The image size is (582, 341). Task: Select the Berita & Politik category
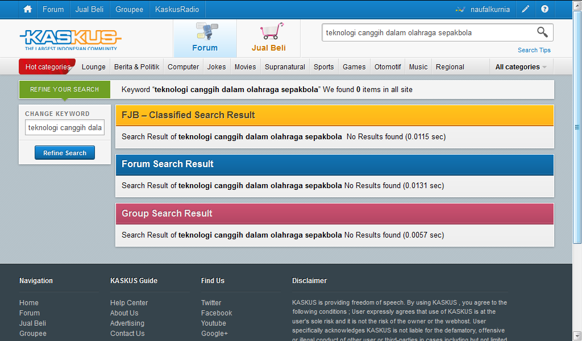coord(136,67)
